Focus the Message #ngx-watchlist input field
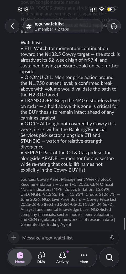This screenshot has width=126, height=274. [63, 238]
